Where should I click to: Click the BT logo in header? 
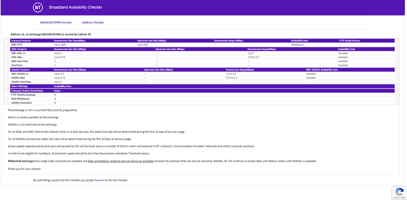37,7
